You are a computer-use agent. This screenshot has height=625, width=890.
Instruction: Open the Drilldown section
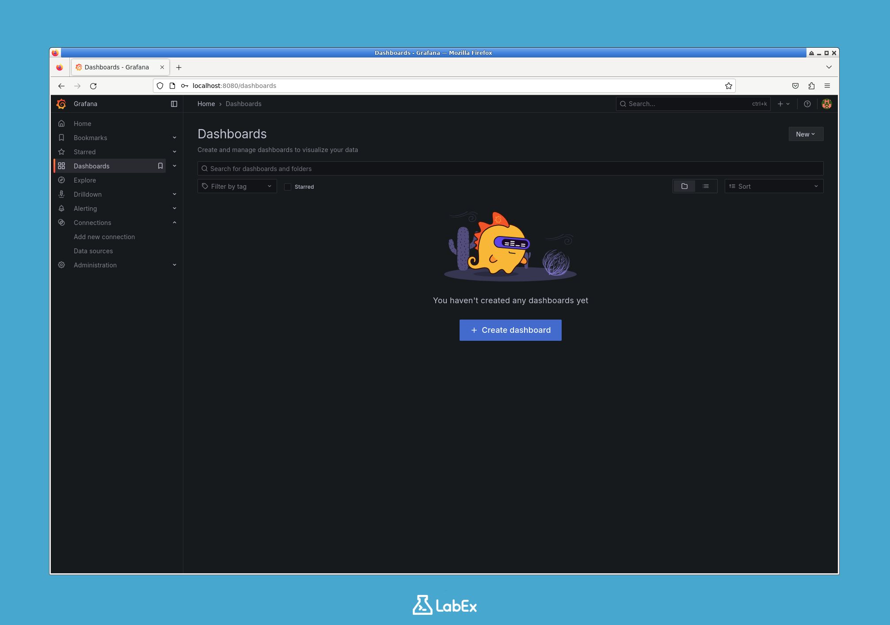[x=87, y=194]
